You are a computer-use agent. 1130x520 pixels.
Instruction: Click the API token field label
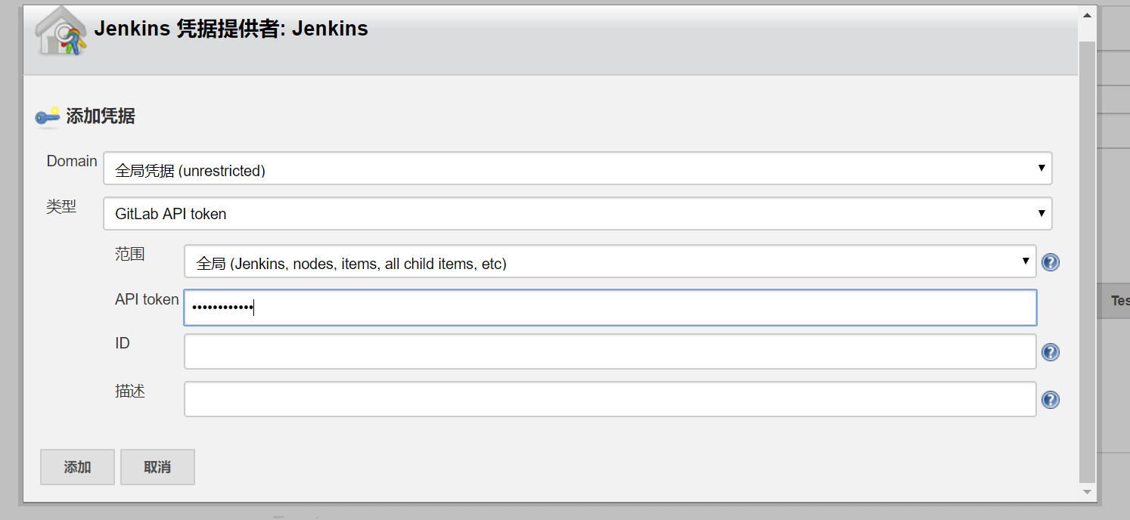(147, 300)
